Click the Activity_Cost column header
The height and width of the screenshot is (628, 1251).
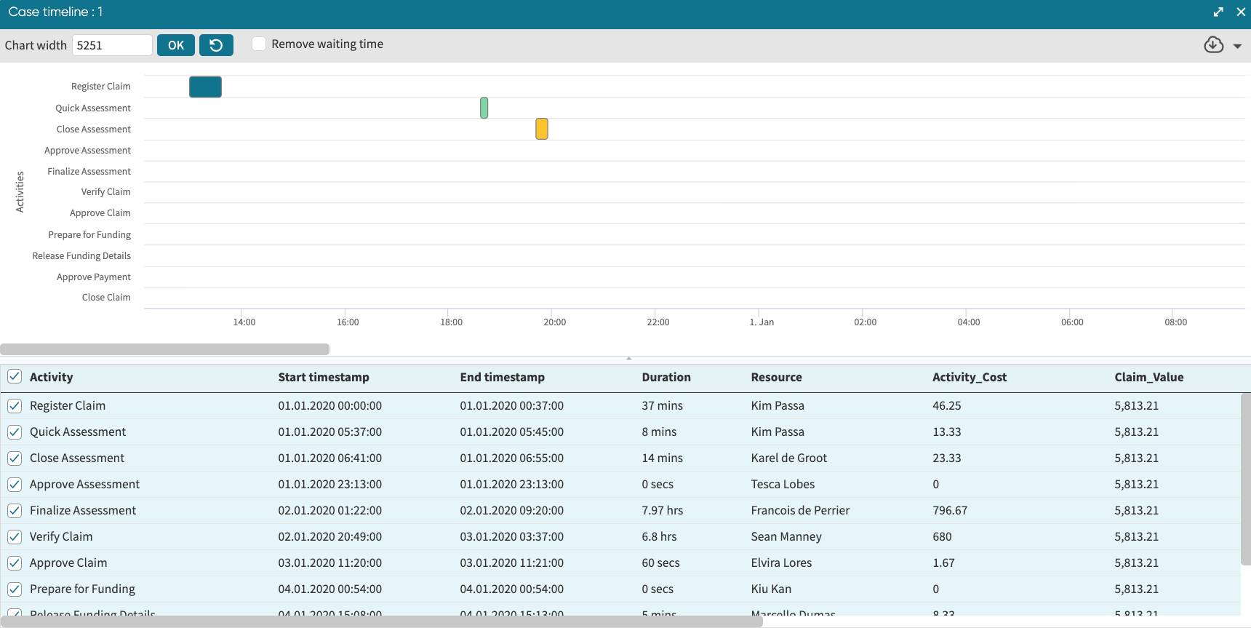969,377
